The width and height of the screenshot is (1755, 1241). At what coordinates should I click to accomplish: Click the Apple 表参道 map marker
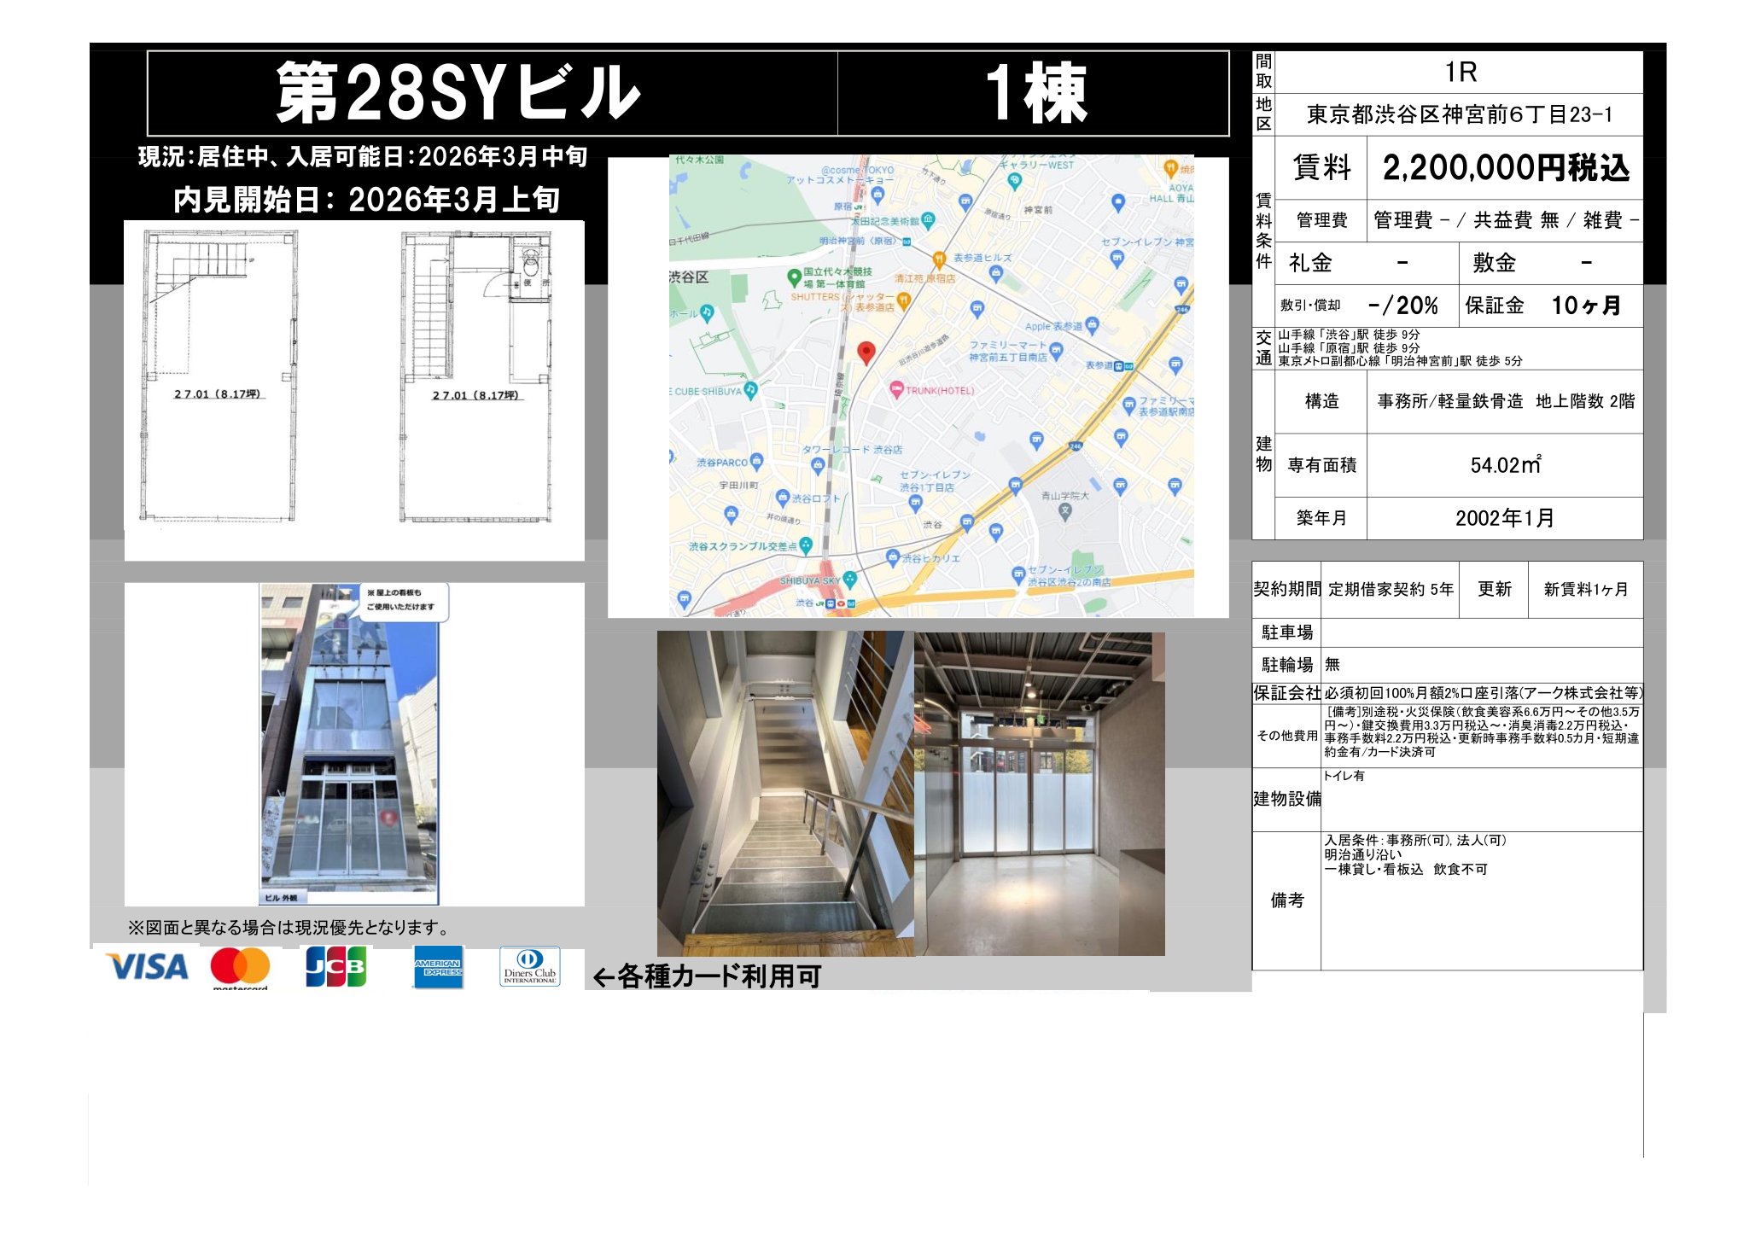click(1093, 324)
